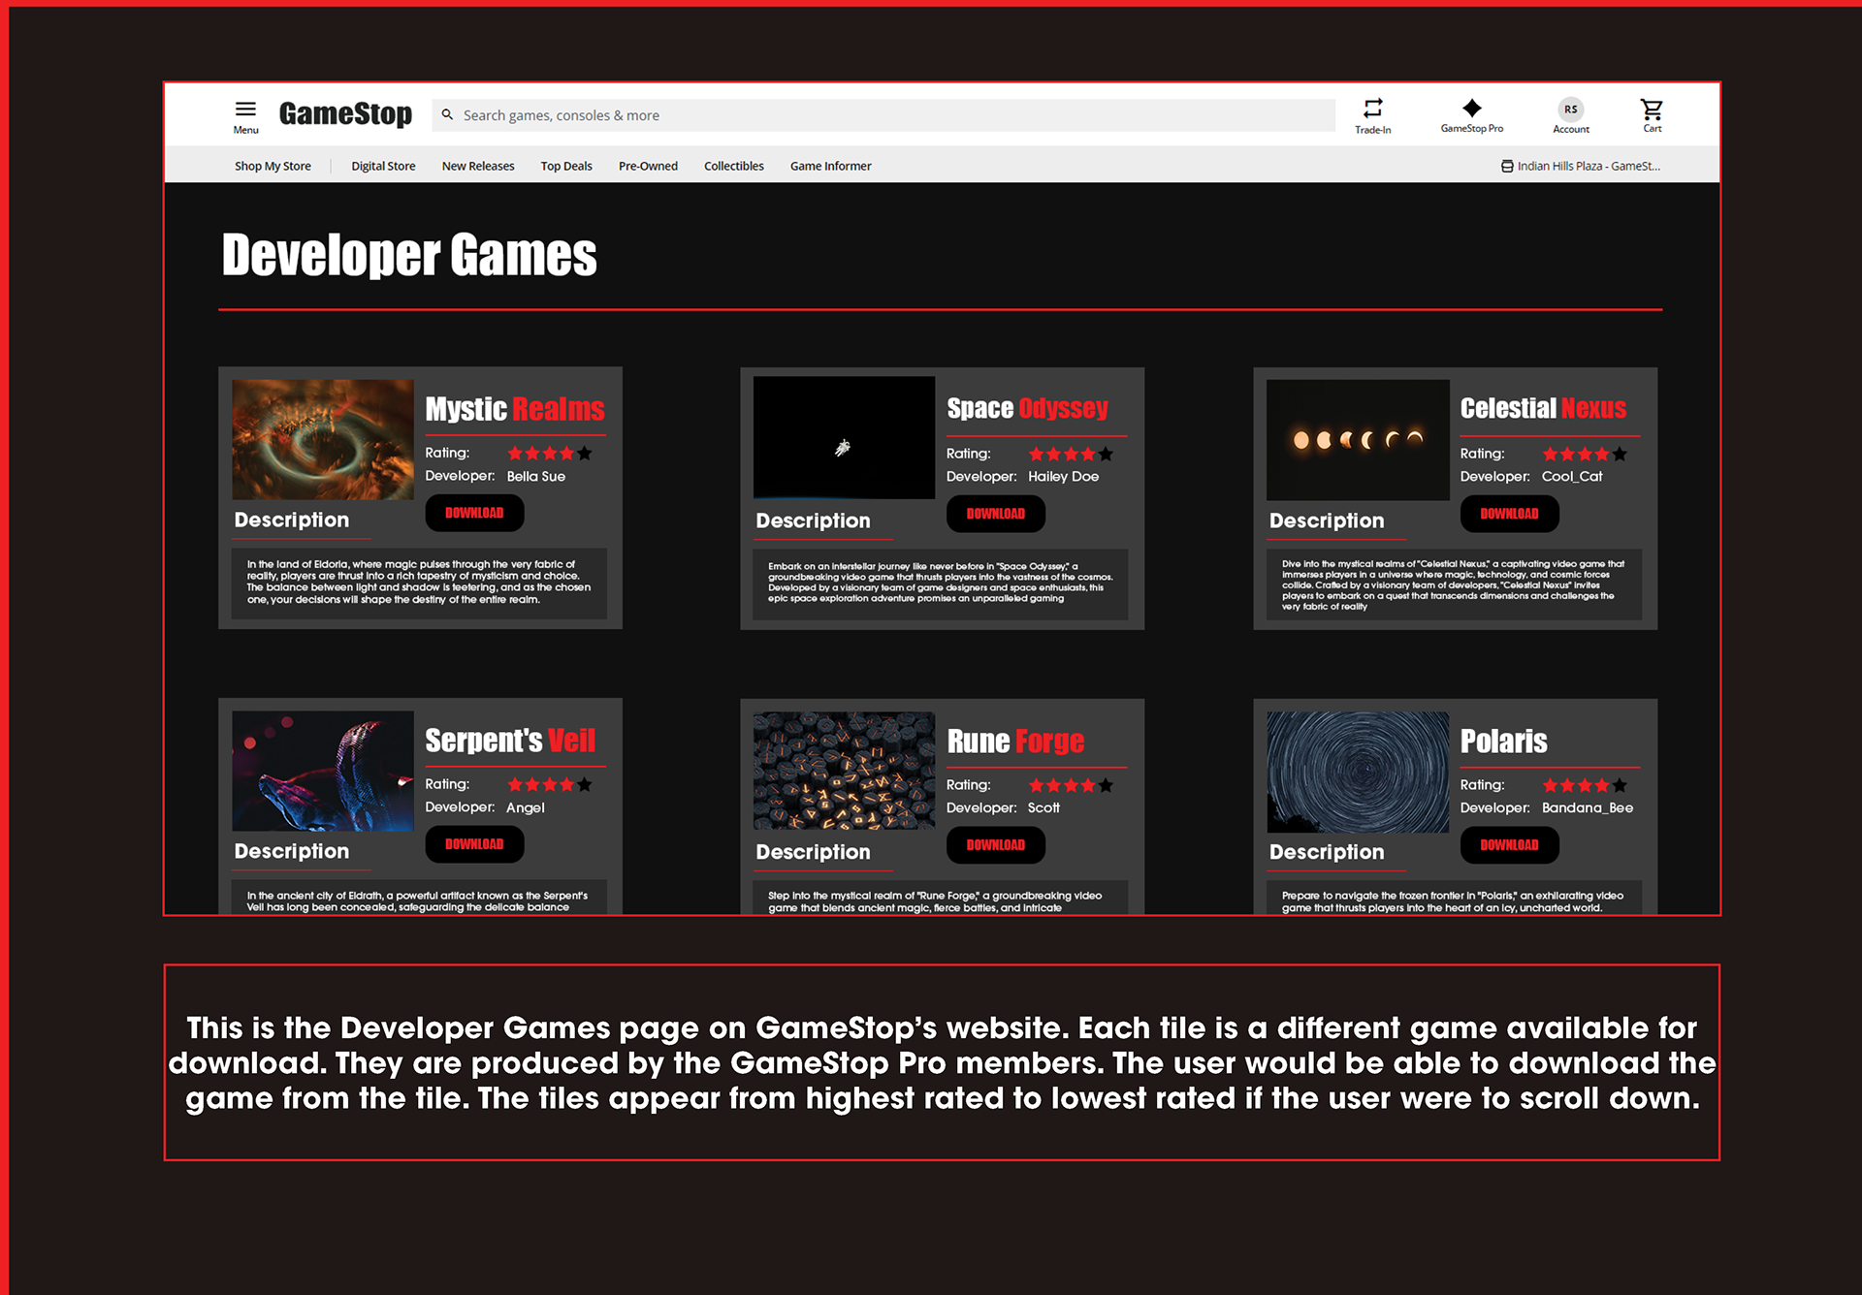The width and height of the screenshot is (1862, 1295).
Task: Click the Mystic Realms Eldoria description text
Action: coord(419,582)
